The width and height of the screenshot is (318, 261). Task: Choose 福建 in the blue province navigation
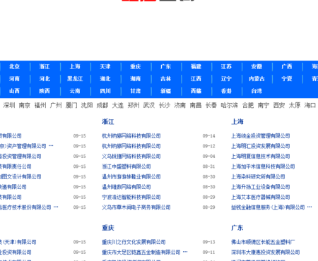[x=196, y=66]
